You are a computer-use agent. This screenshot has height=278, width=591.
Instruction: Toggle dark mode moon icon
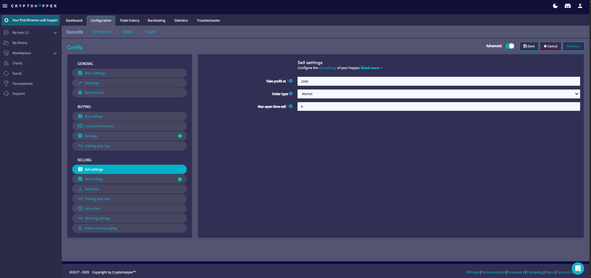(555, 6)
